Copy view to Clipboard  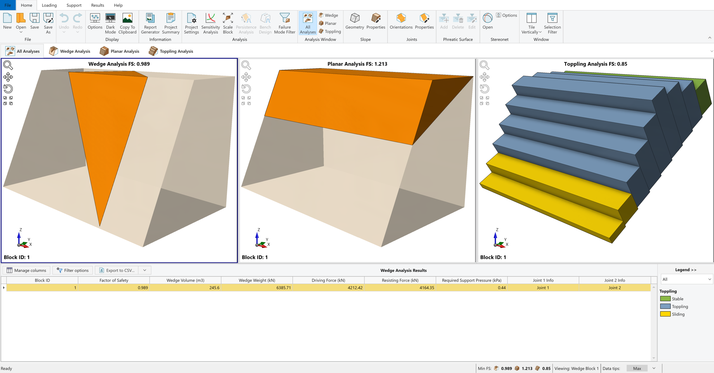(x=127, y=23)
